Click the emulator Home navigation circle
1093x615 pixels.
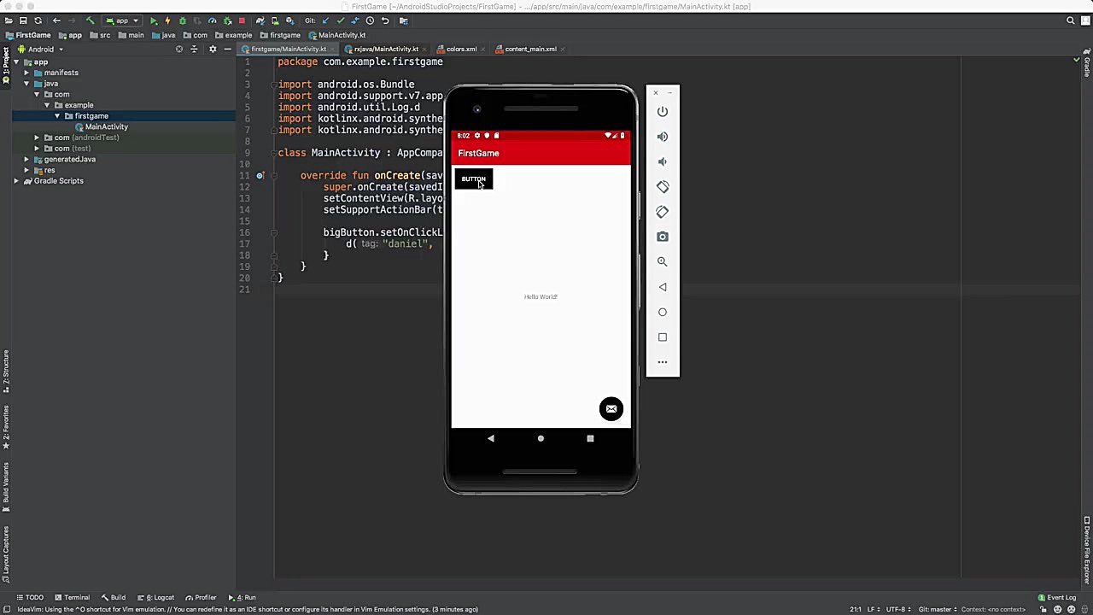541,438
